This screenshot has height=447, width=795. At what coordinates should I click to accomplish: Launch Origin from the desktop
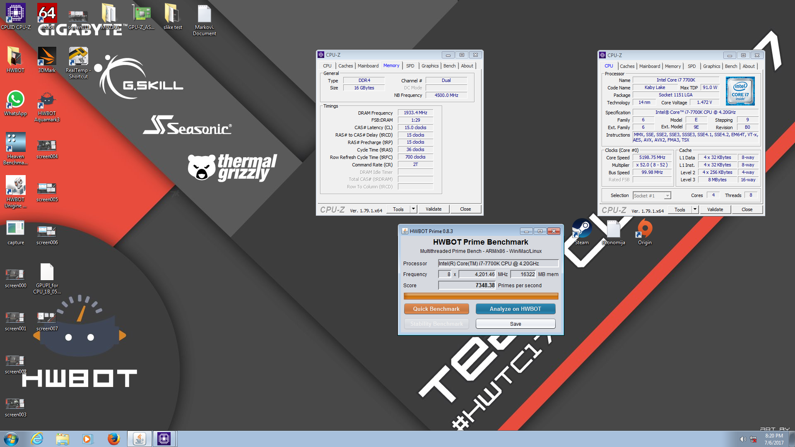[x=645, y=232]
